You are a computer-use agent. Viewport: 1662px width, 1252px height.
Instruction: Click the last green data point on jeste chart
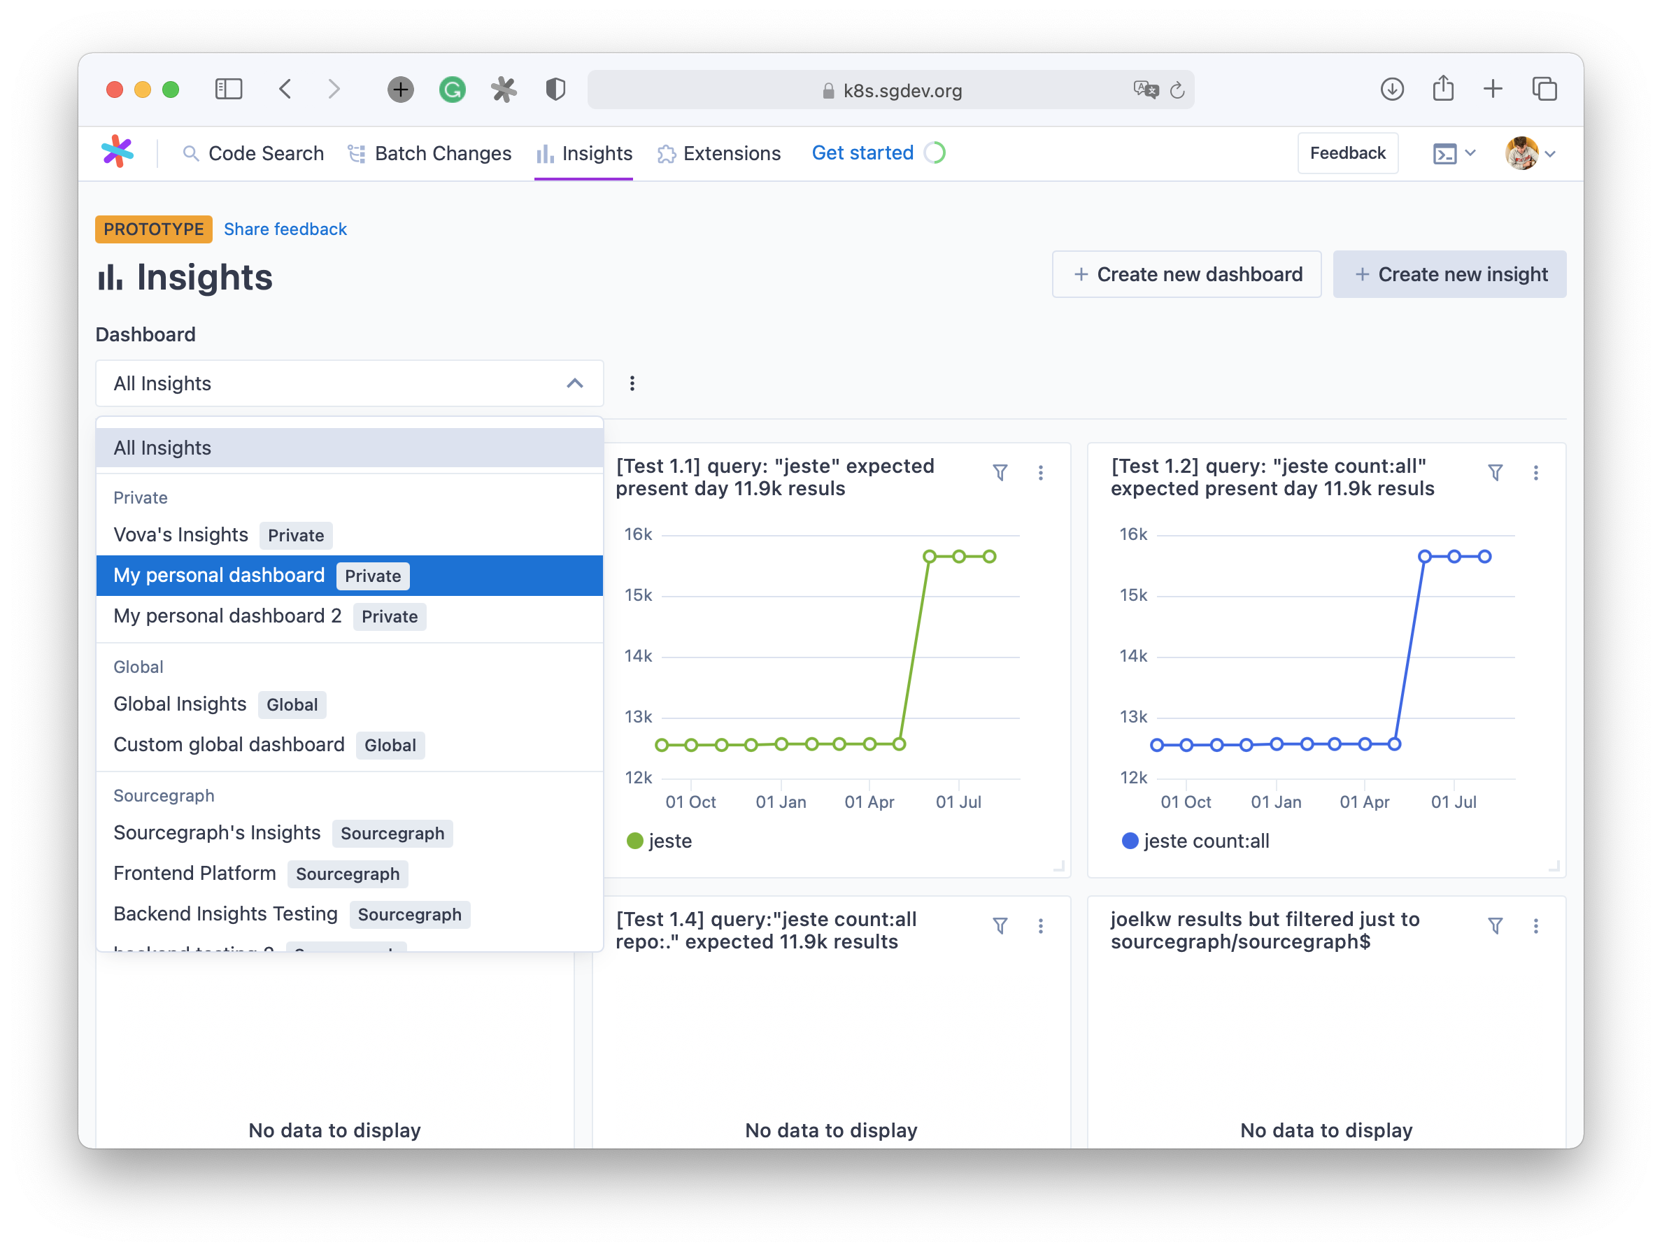tap(990, 557)
